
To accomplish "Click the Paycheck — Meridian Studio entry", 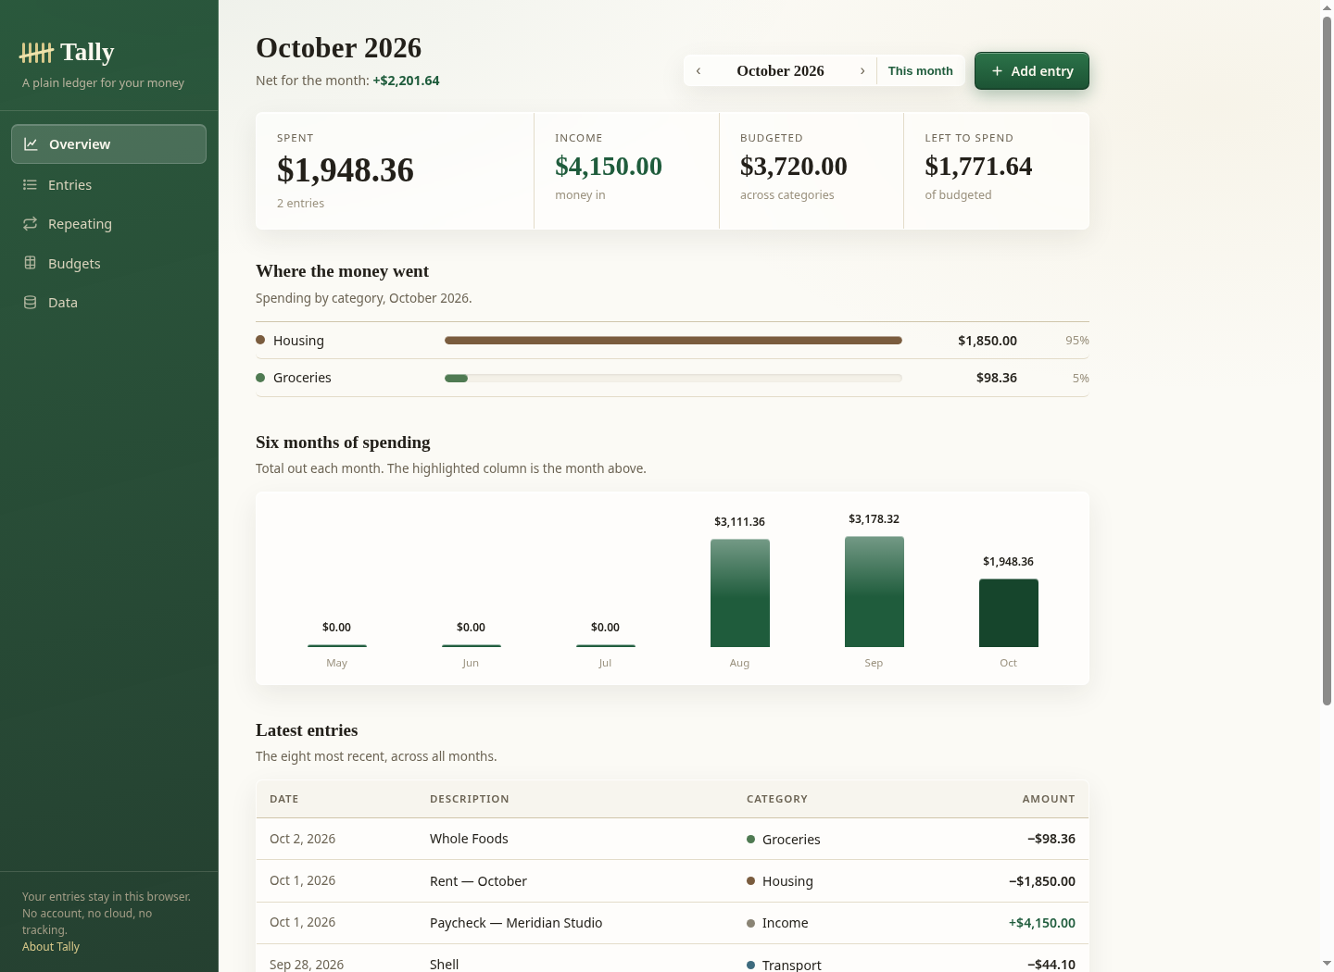I will pyautogui.click(x=516, y=923).
